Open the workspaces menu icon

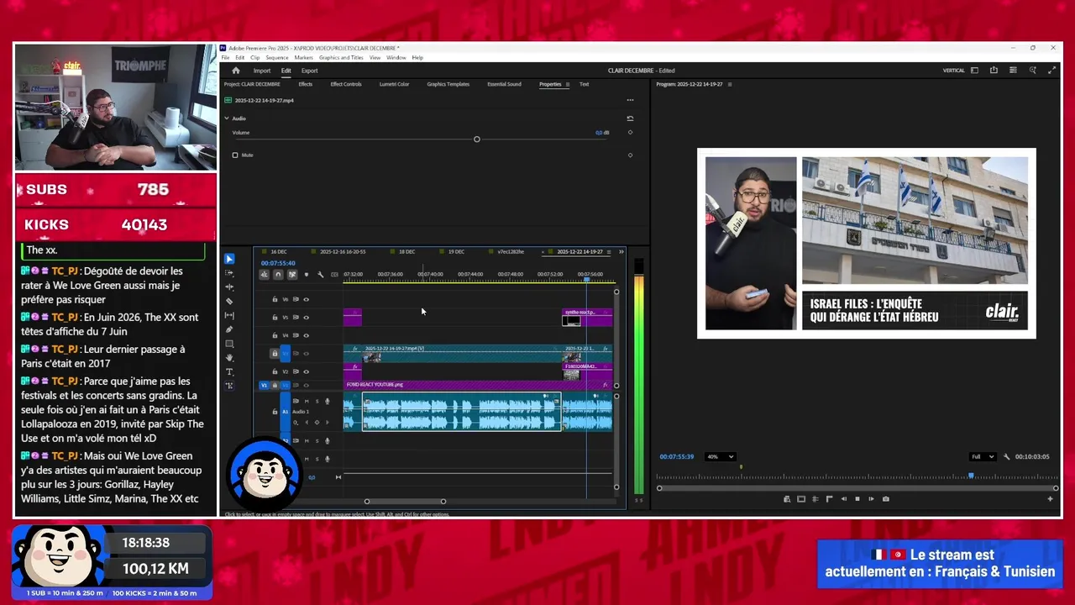click(x=975, y=71)
